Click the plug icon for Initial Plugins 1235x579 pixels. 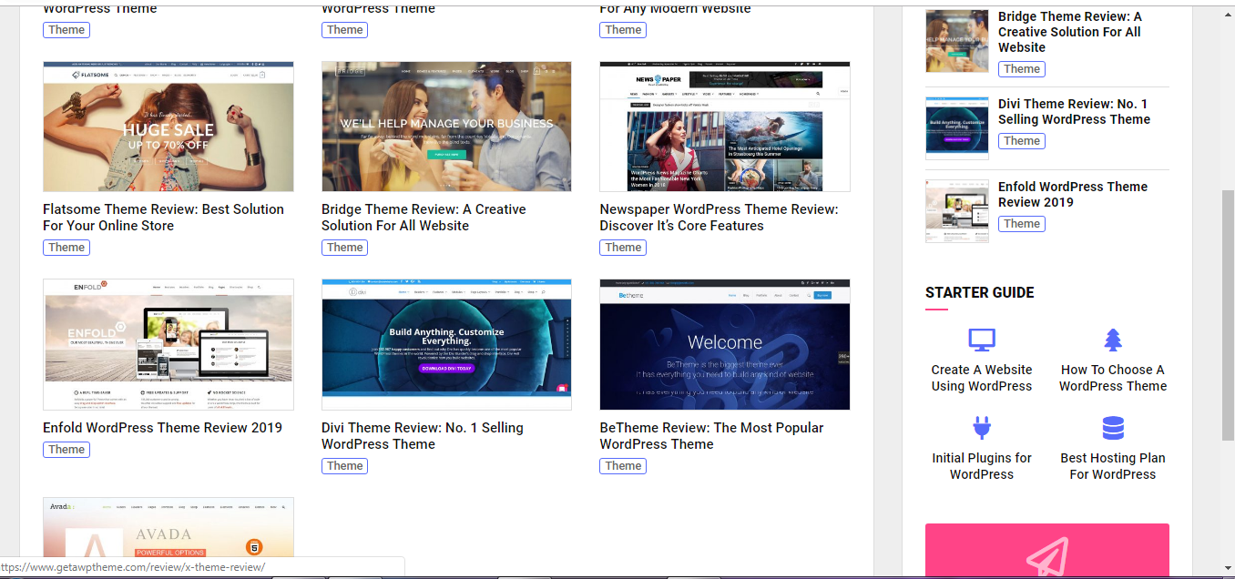coord(981,428)
